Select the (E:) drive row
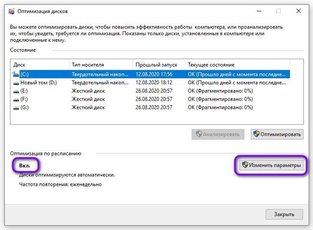This screenshot has width=313, height=230. (151, 91)
